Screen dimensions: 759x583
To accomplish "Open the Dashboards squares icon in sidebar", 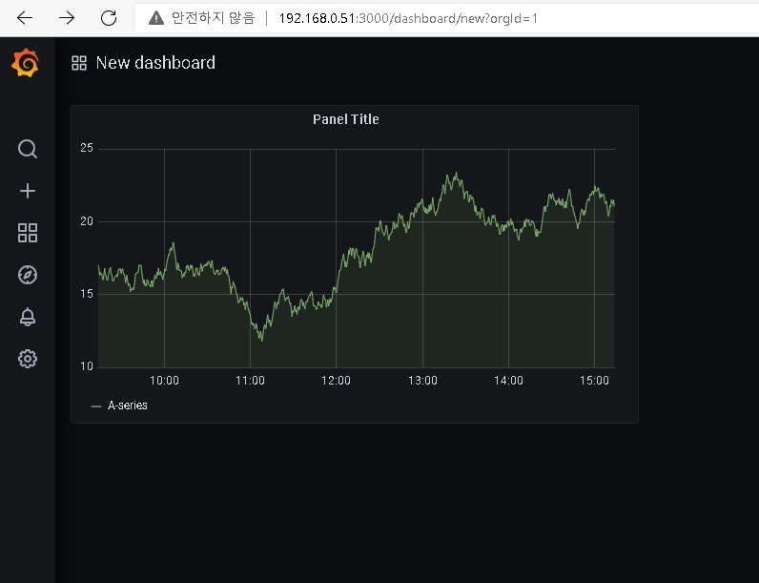I will click(28, 233).
